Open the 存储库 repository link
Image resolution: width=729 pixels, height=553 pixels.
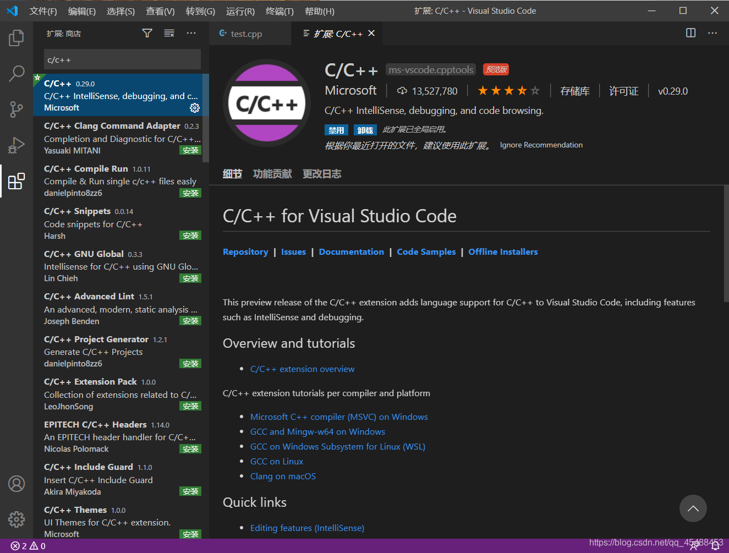point(575,91)
